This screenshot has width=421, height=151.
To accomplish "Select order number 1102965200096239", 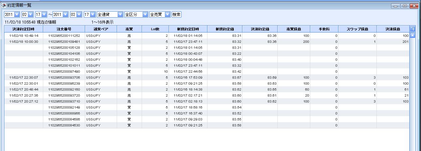I will coord(64,83).
